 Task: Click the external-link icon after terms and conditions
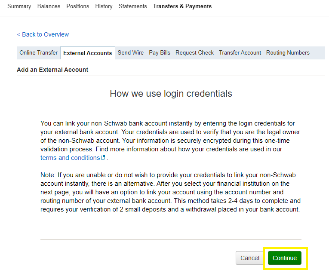[x=103, y=157]
